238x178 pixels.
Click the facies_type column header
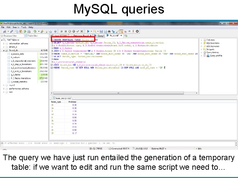(57, 102)
